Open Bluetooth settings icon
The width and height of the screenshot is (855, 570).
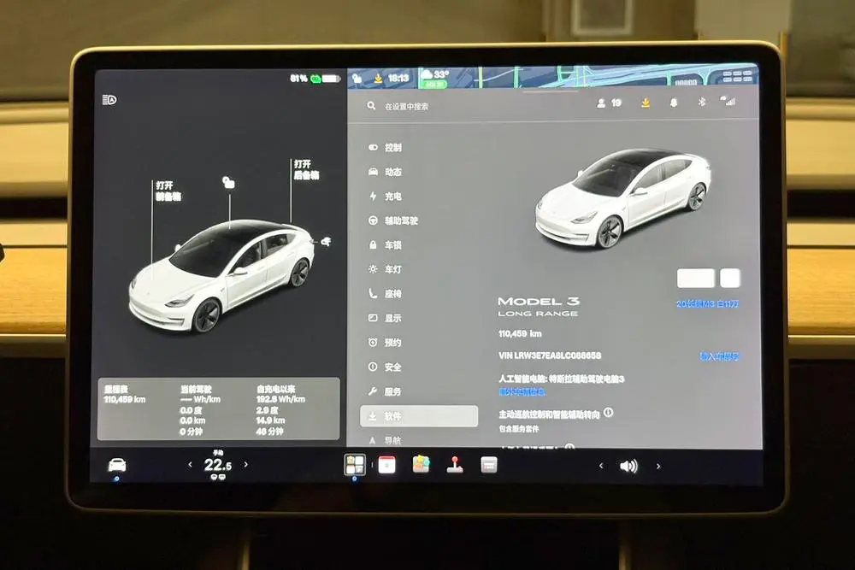(x=702, y=102)
